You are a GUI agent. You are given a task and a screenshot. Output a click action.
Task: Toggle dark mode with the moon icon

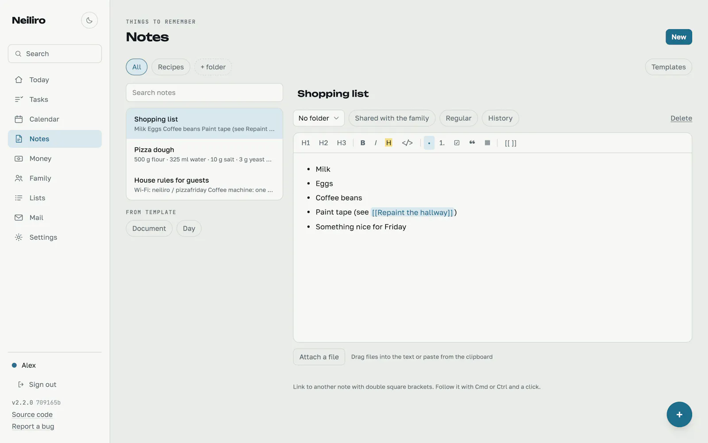point(89,20)
